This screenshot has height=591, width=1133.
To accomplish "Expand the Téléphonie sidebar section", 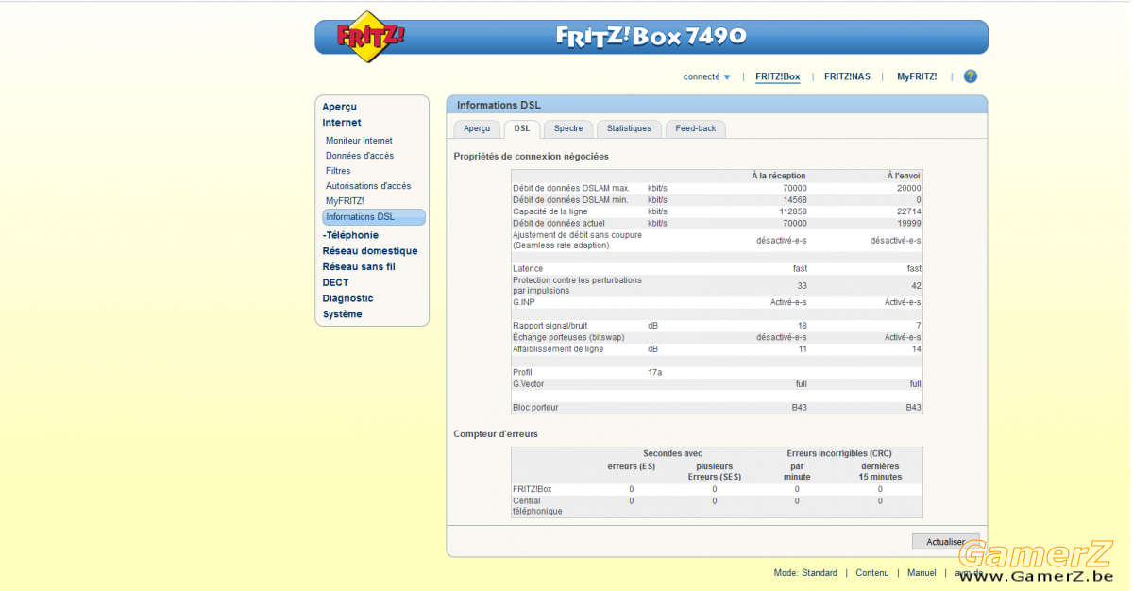I will click(x=350, y=235).
